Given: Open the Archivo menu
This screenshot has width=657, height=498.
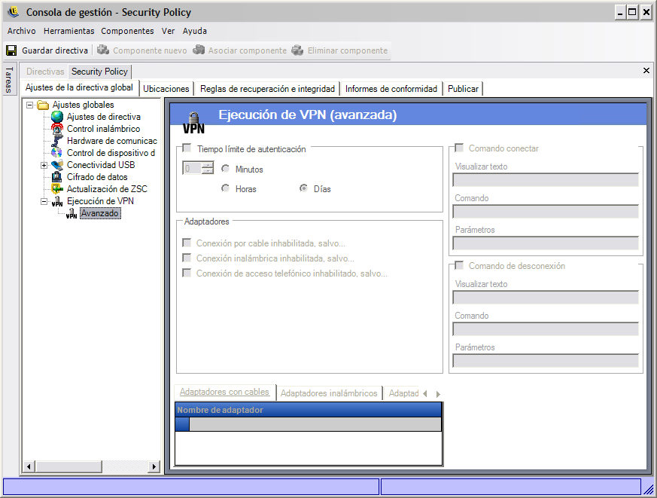Looking at the screenshot, I should [x=21, y=31].
